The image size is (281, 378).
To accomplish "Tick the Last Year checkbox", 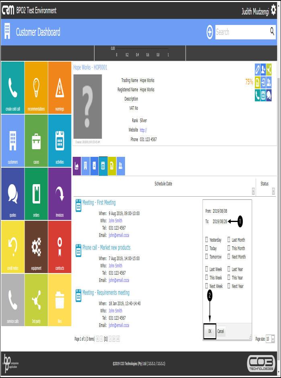I will [x=229, y=269].
